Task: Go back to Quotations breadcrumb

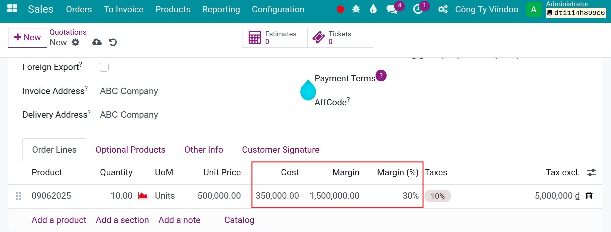Action: pyautogui.click(x=68, y=32)
